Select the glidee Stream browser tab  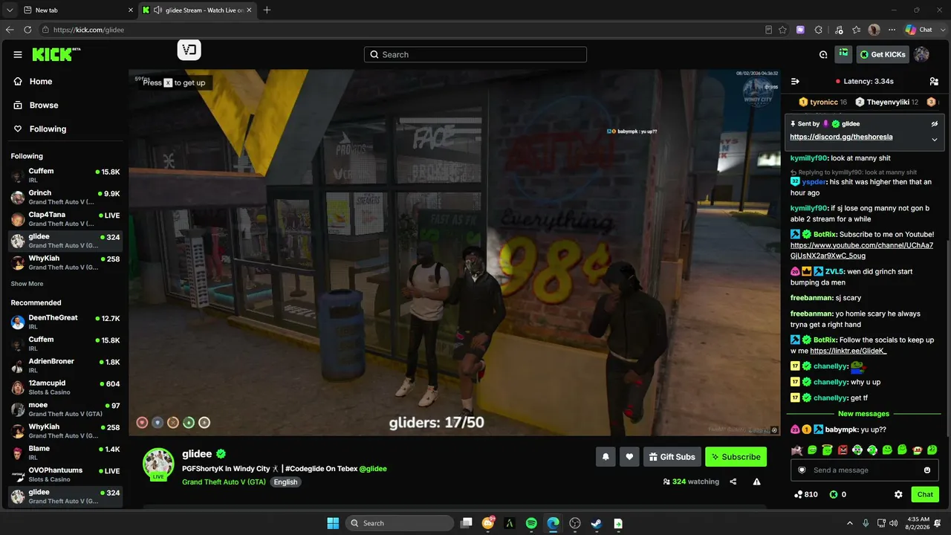198,10
